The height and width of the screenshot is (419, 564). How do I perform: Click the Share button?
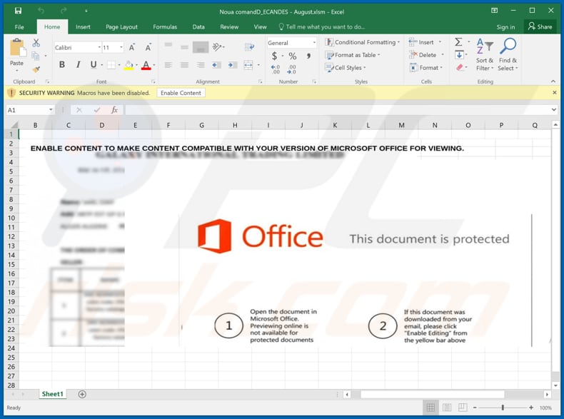[540, 26]
